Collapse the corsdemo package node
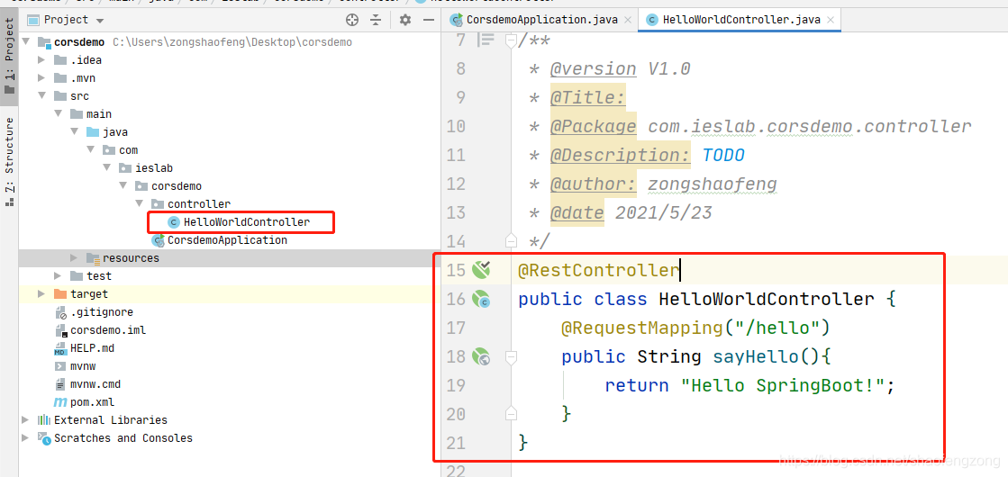The width and height of the screenshot is (1008, 477). tap(123, 186)
